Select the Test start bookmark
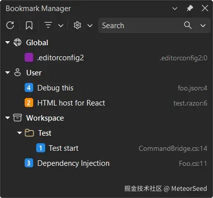Screen dimensions: 213x198 point(64,148)
